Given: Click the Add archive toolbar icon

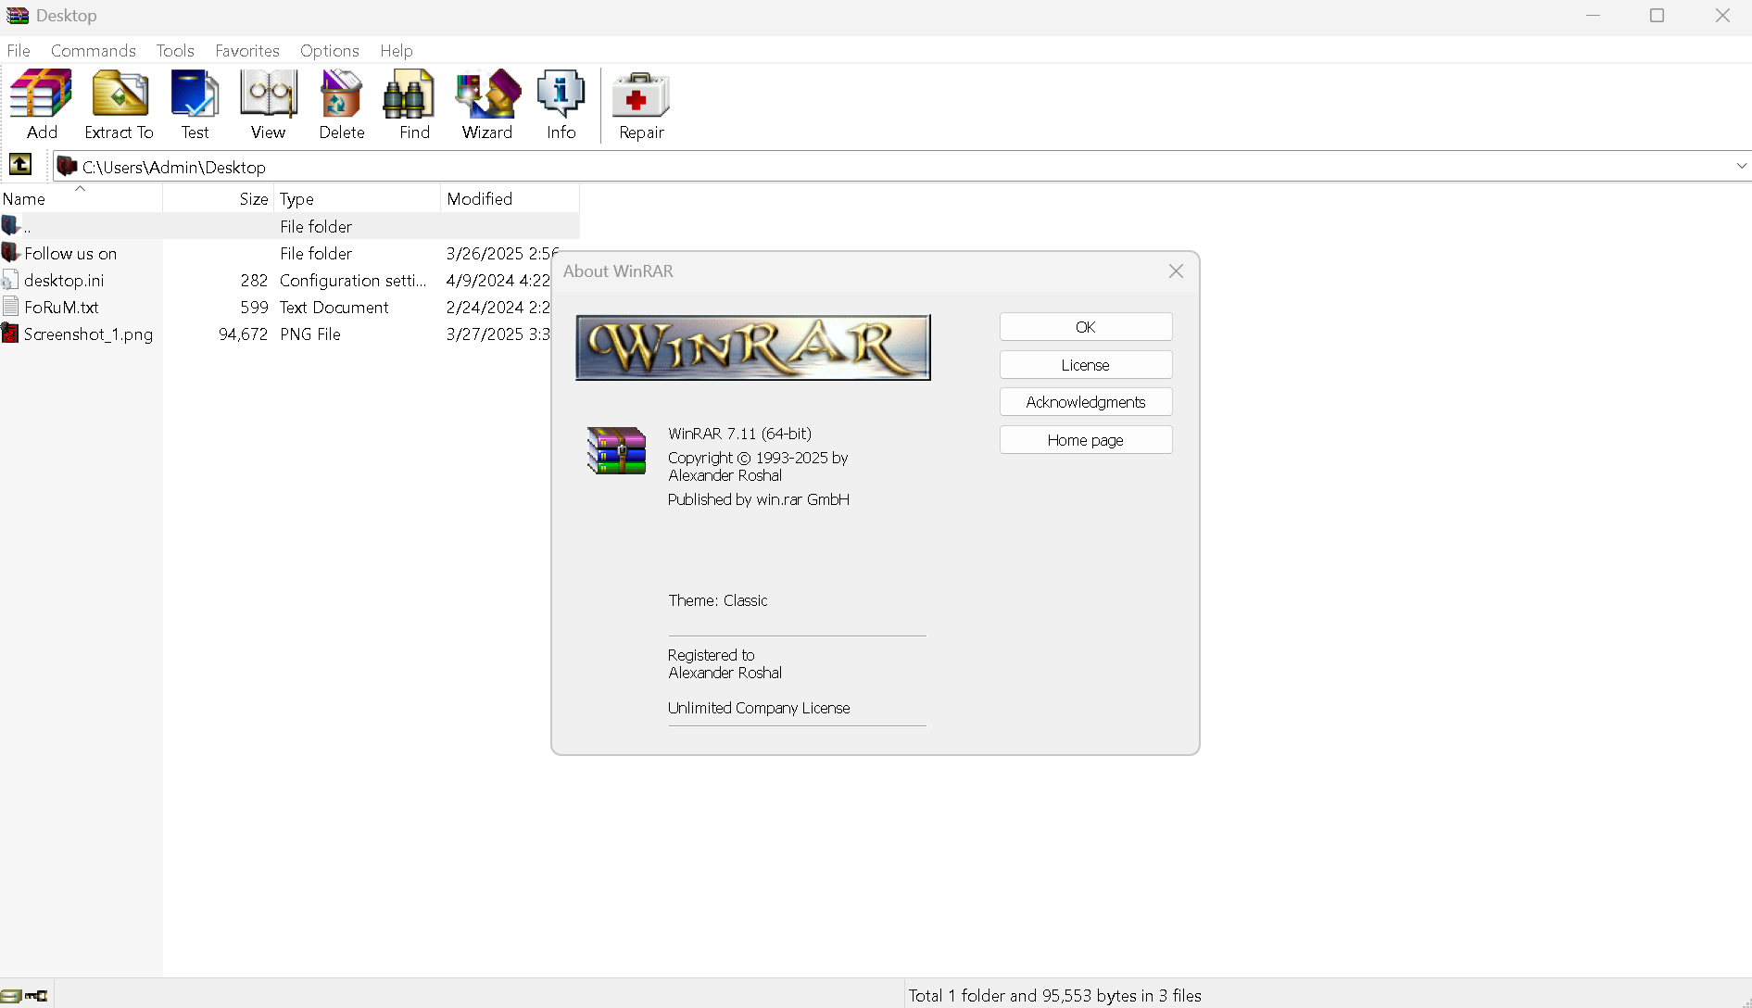Looking at the screenshot, I should [x=42, y=94].
